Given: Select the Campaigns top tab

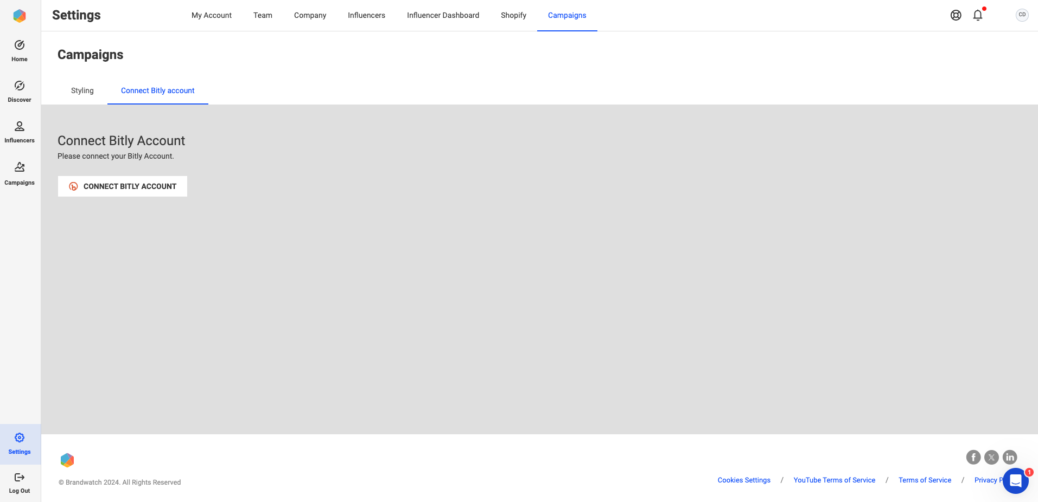Looking at the screenshot, I should pyautogui.click(x=567, y=15).
